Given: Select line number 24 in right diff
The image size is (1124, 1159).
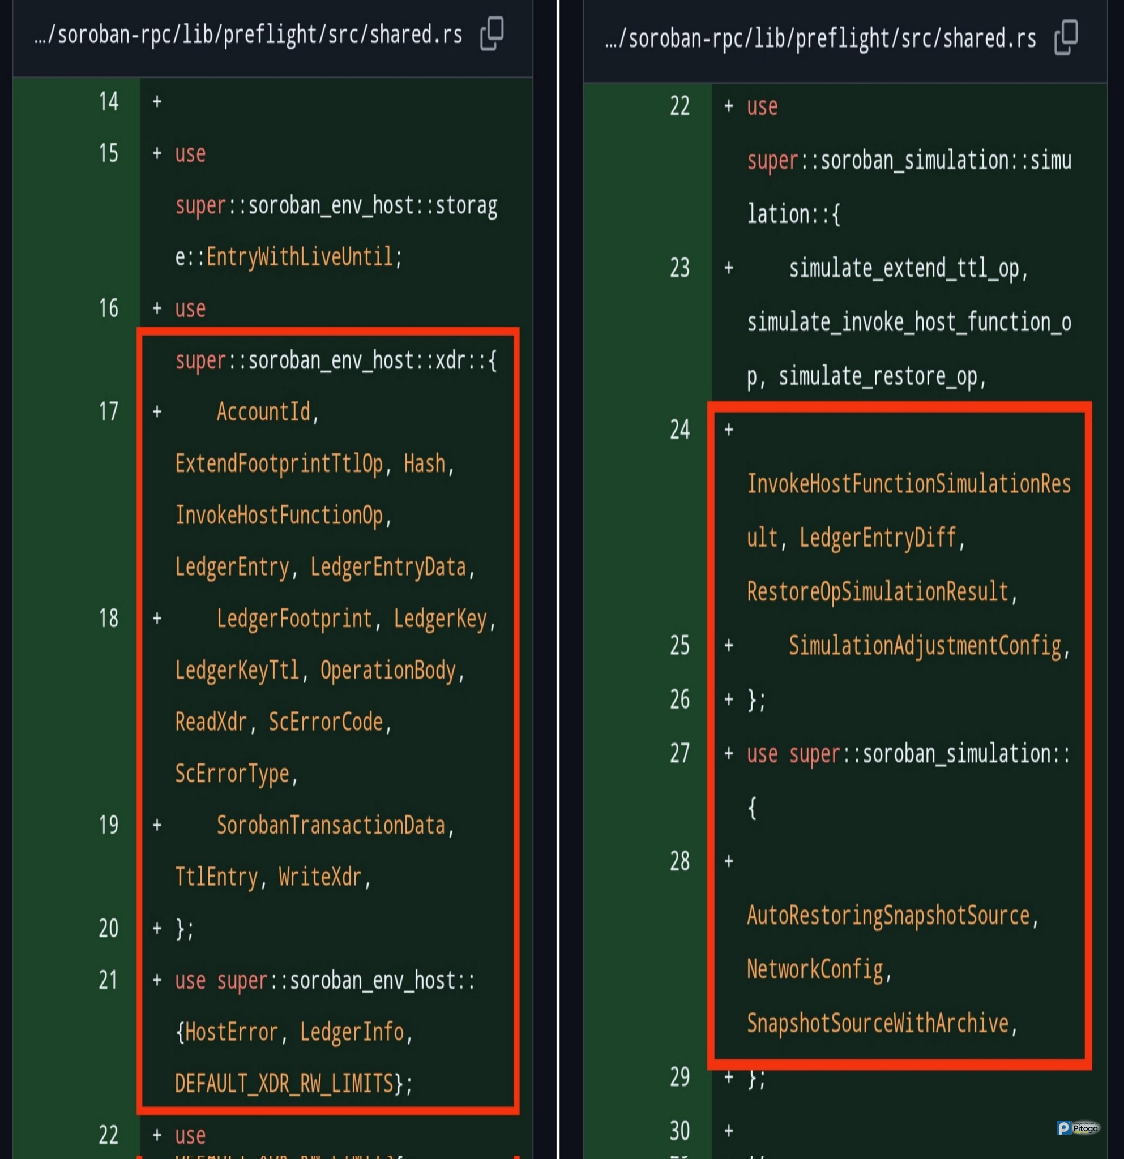Looking at the screenshot, I should pyautogui.click(x=679, y=430).
